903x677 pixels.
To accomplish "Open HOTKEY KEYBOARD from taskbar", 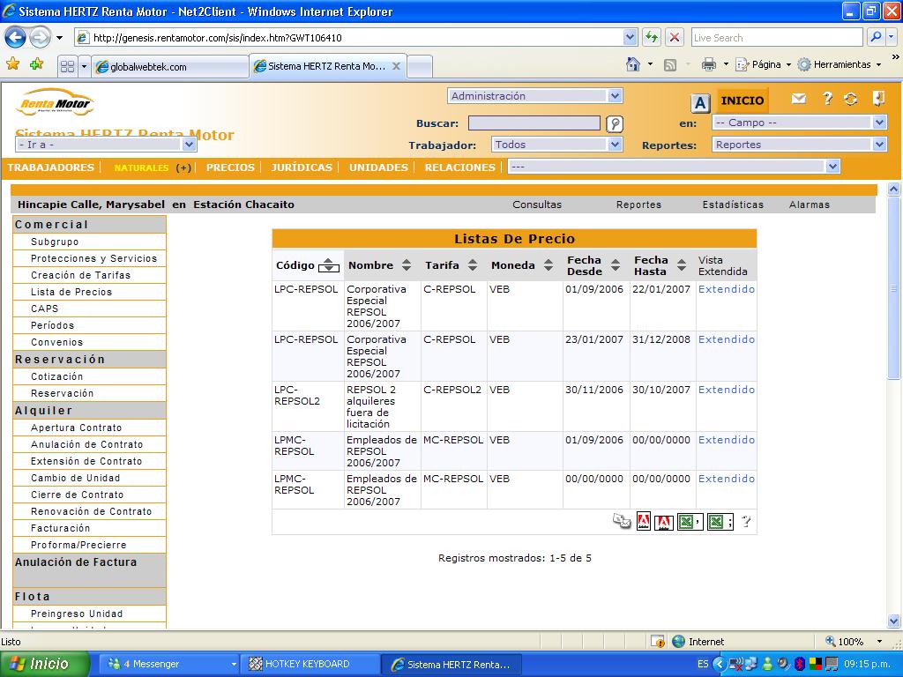I will 310,664.
